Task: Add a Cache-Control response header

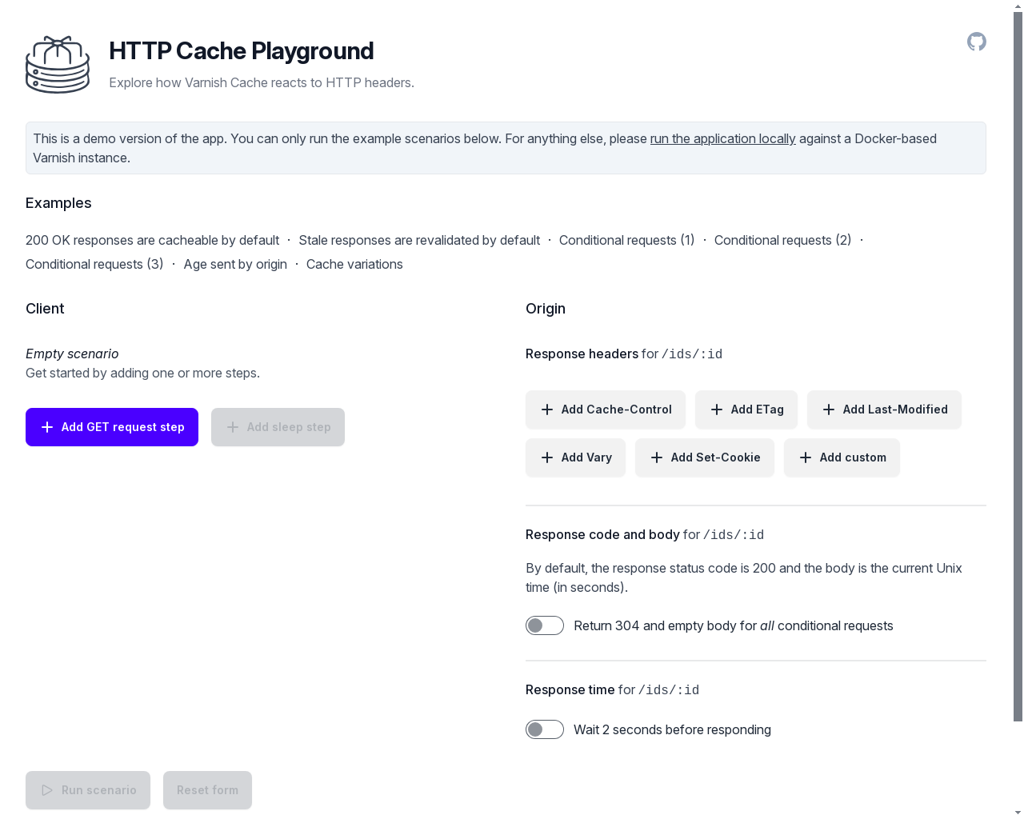Action: click(606, 409)
